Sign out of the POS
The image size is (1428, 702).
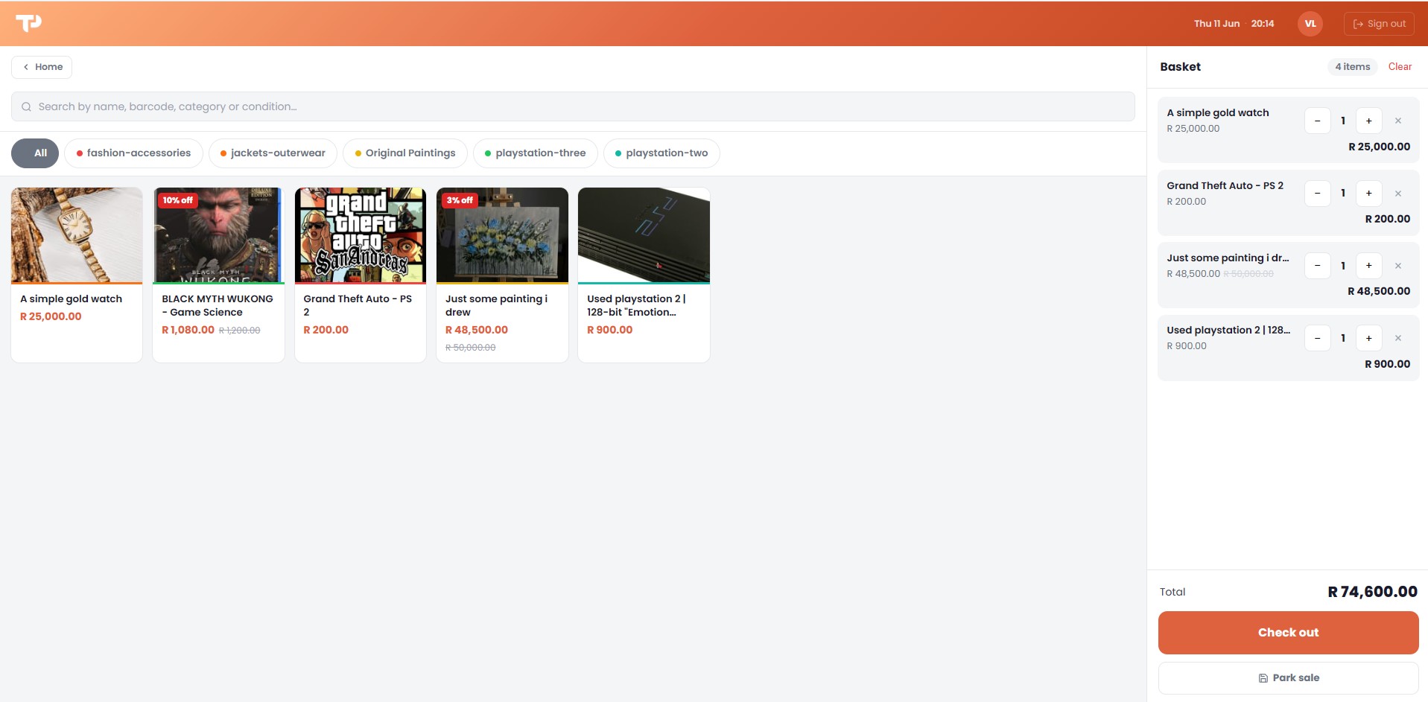click(1379, 24)
